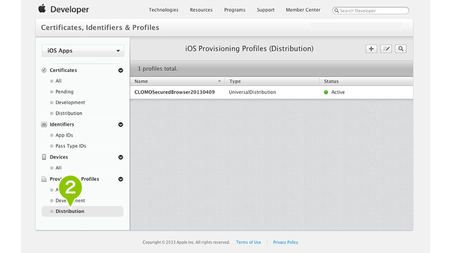Focus the Search Developer field

370,11
